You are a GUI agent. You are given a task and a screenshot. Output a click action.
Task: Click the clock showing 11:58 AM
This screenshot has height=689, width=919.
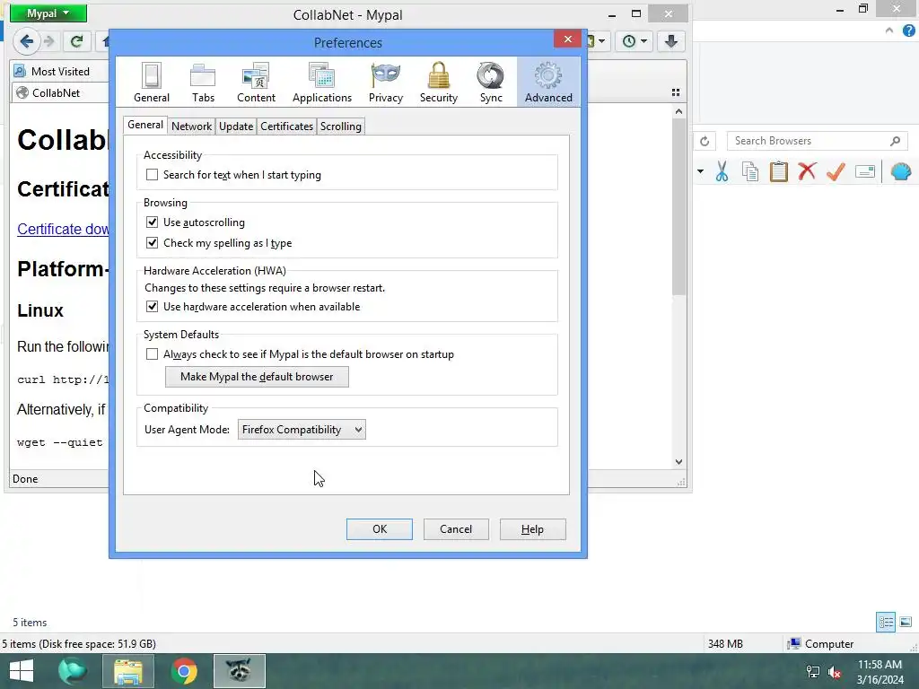point(880,665)
